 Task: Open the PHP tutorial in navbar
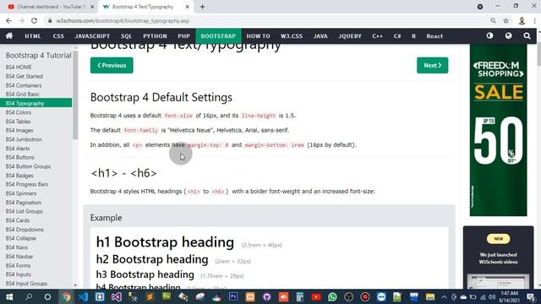pos(184,35)
